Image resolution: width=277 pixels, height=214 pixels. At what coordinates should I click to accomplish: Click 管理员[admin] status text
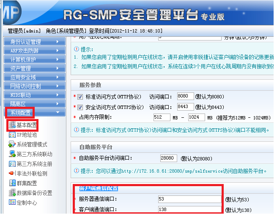coord(24,31)
